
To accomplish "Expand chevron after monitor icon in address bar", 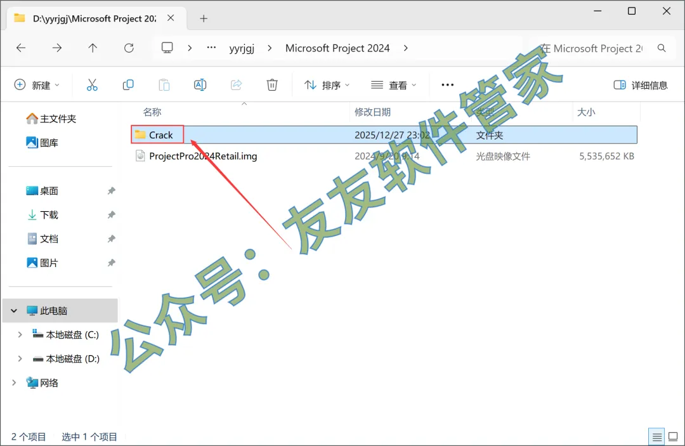I will (x=190, y=48).
